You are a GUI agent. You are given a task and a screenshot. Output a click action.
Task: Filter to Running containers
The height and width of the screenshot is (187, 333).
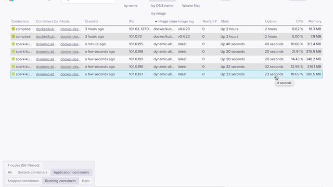click(60, 181)
